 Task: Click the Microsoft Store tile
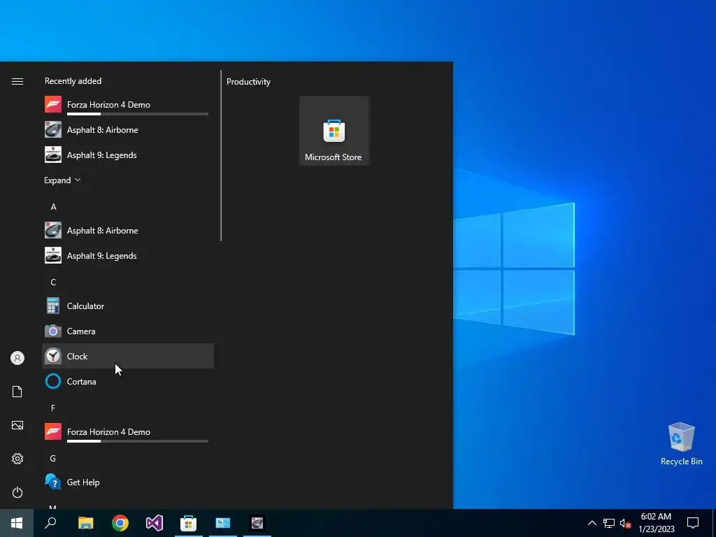click(334, 131)
